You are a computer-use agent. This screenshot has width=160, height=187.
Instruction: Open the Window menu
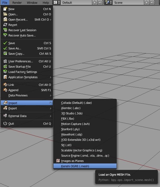[32, 2]
